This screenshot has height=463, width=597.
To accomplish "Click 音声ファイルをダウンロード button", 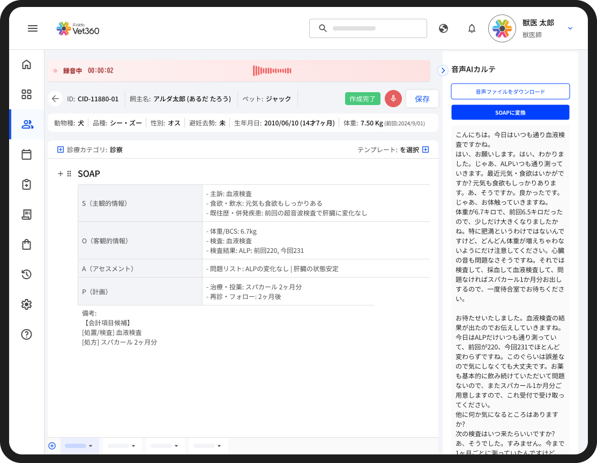I will tap(510, 92).
